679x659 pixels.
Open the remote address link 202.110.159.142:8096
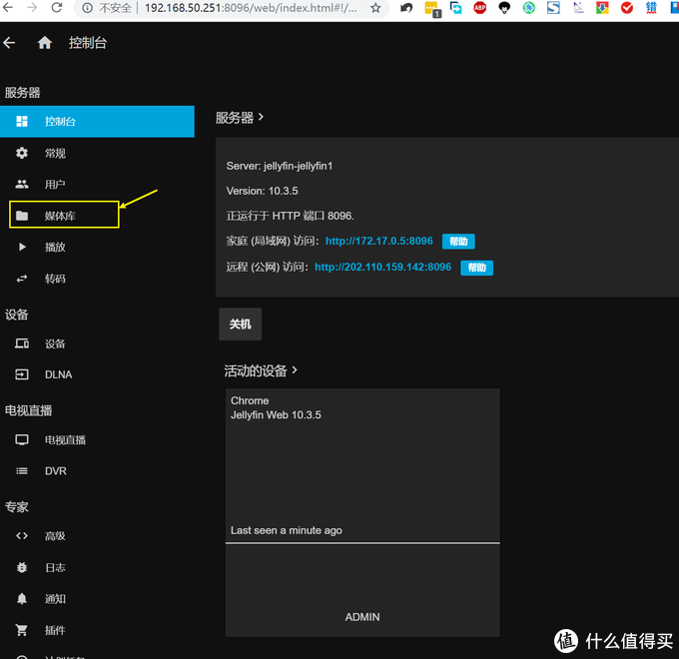[x=383, y=268]
